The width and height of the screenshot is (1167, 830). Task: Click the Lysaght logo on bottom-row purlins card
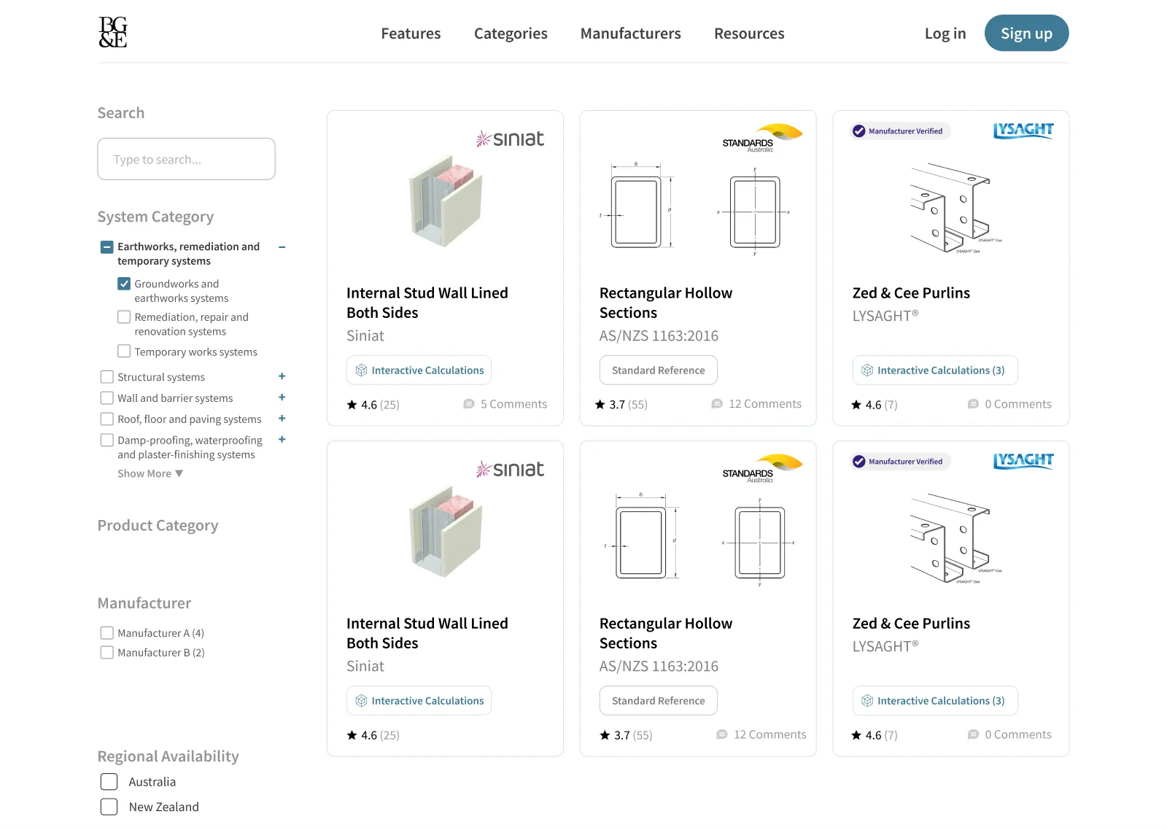coord(1023,461)
